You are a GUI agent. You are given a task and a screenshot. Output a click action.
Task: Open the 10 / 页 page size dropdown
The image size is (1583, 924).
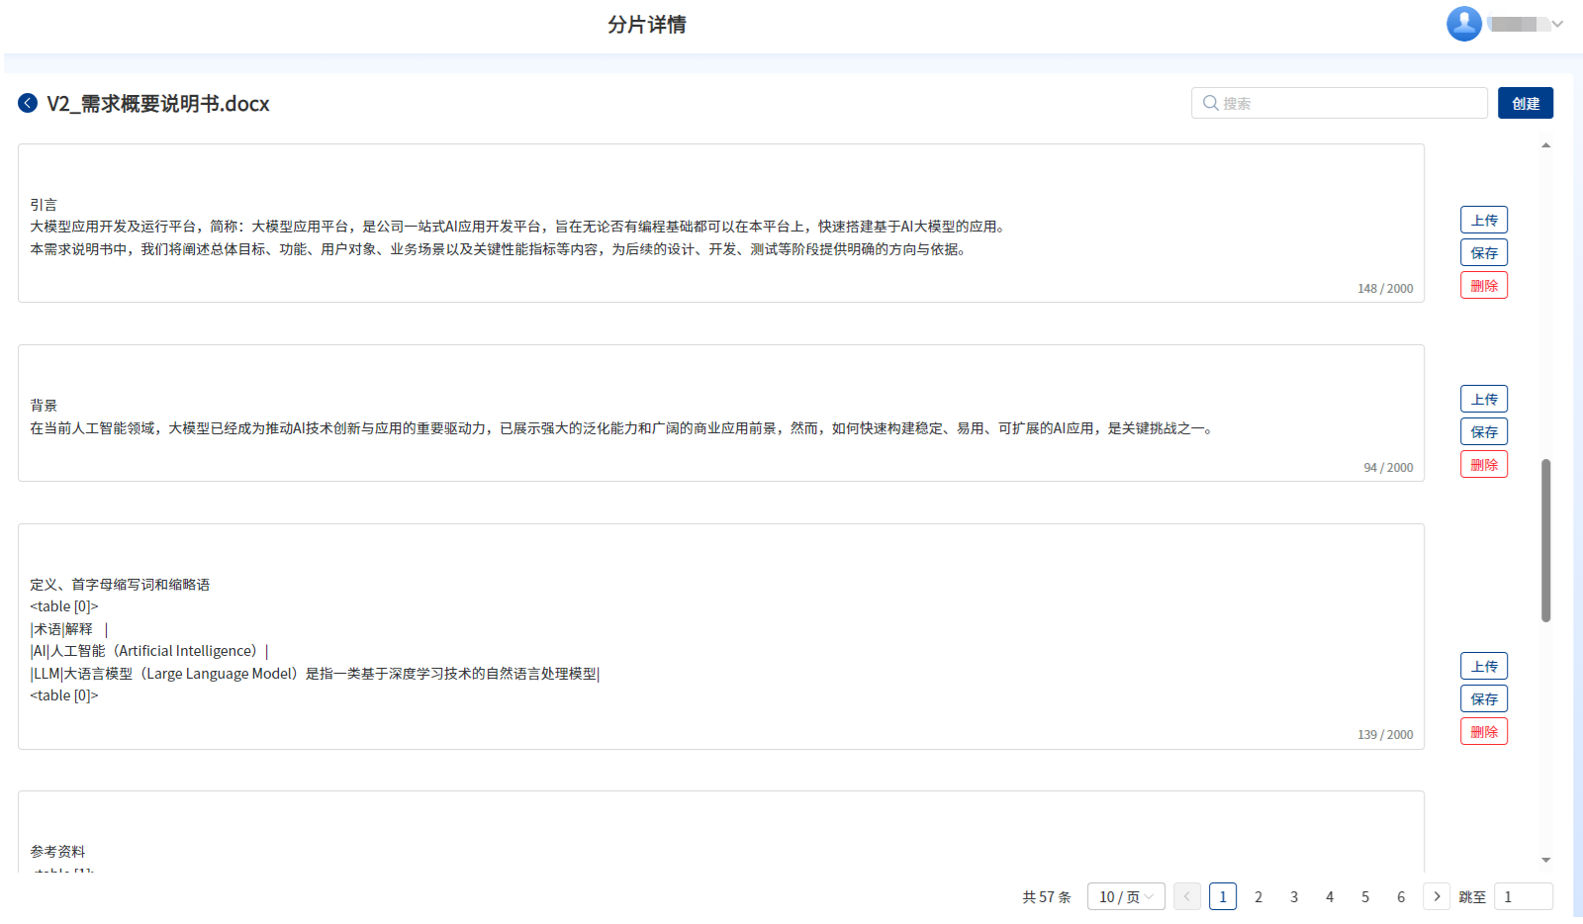coord(1126,896)
